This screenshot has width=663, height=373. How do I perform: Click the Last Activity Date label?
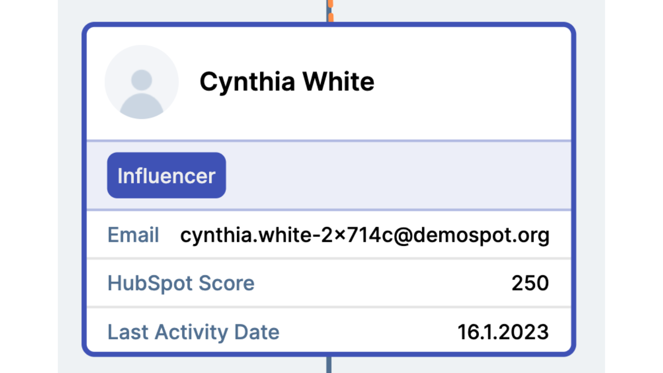(194, 332)
